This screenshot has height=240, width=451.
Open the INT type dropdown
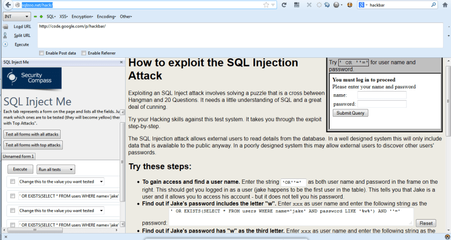coord(16,17)
